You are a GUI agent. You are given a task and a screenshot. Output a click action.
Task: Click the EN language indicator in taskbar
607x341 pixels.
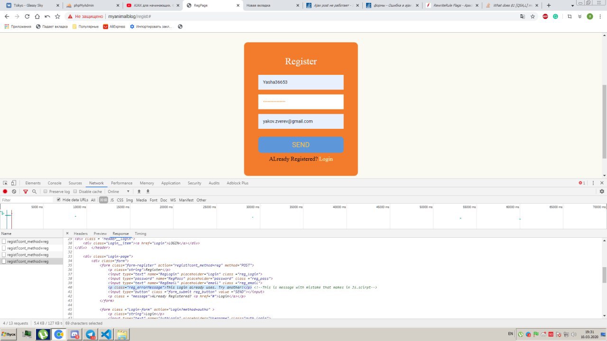[x=511, y=334]
